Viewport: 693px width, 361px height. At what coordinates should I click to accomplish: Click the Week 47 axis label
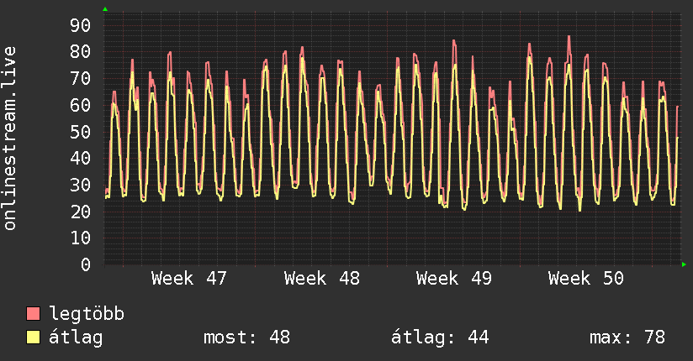tap(188, 279)
